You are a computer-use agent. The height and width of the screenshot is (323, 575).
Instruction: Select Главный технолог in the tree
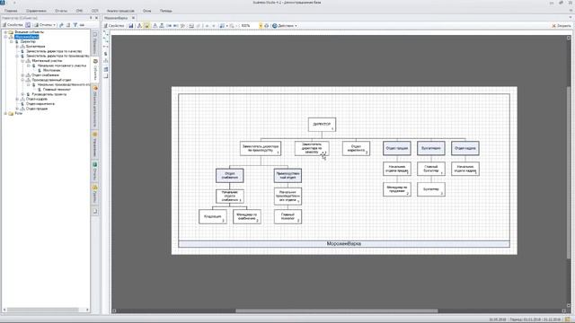point(57,90)
